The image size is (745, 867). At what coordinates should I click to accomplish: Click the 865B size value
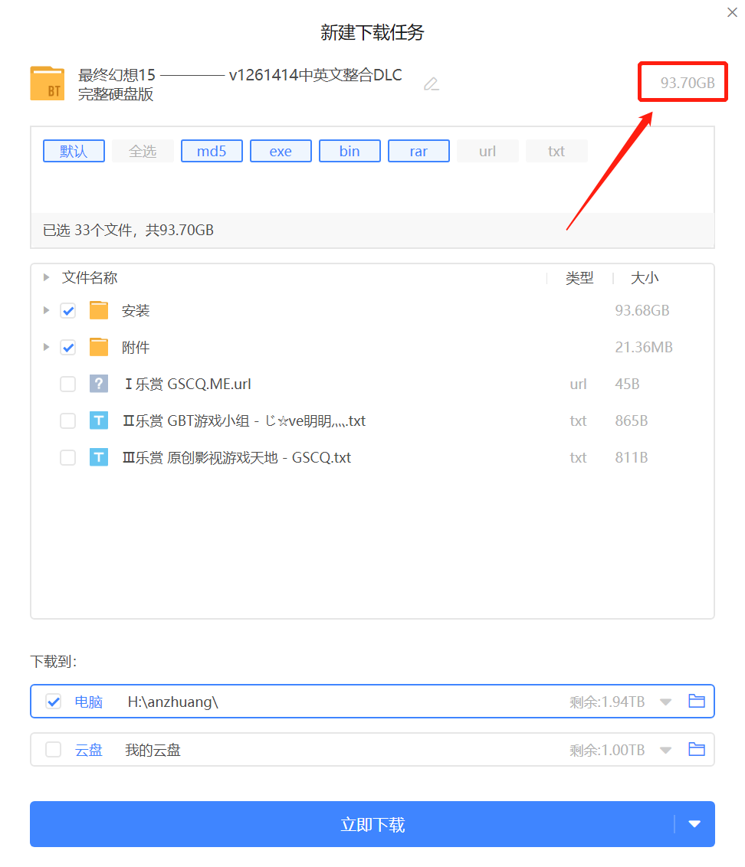click(x=632, y=420)
